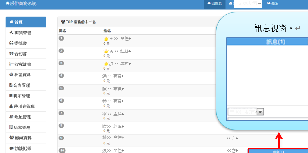Click the user icon beside 使用者管理
Screen dimensions: 308x153
tap(11, 106)
